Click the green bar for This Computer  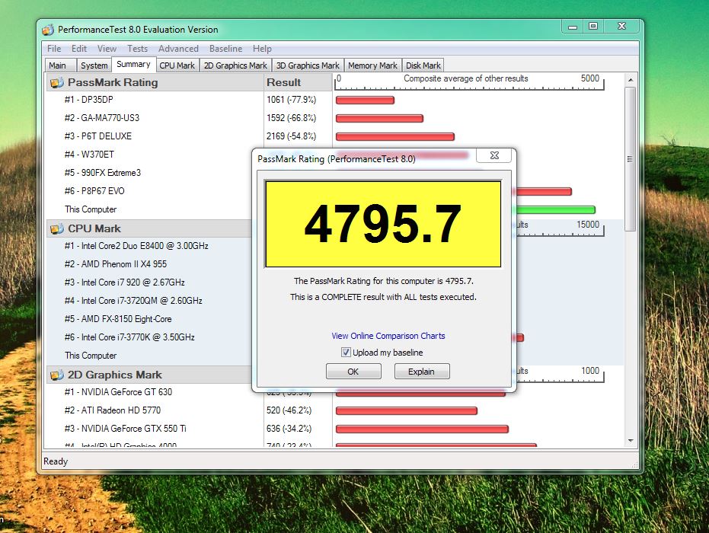tap(556, 209)
